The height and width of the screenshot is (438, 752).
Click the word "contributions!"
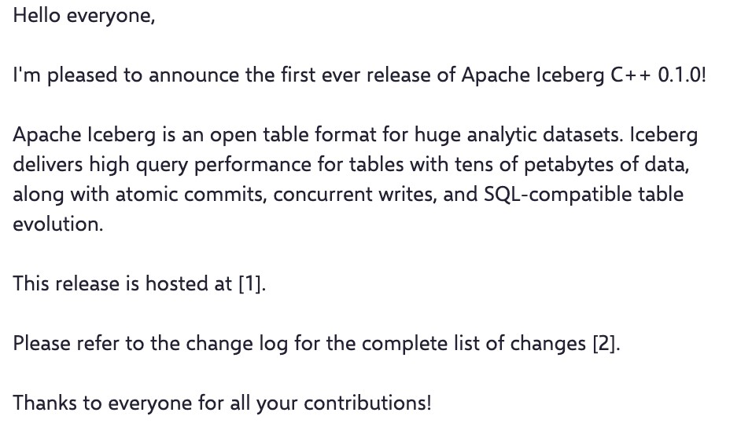tap(367, 403)
